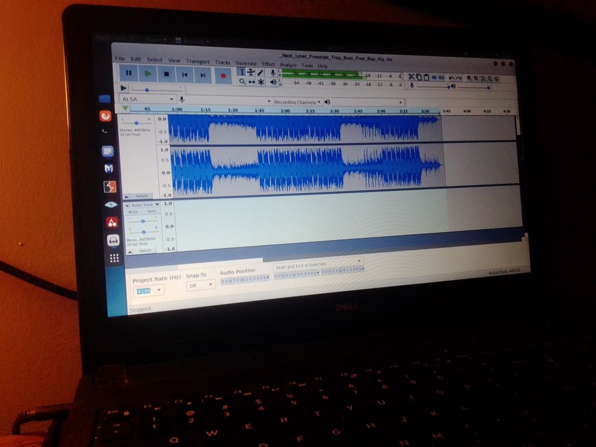The width and height of the screenshot is (596, 447).
Task: Fit the selection to the window width
Action: (x=483, y=79)
